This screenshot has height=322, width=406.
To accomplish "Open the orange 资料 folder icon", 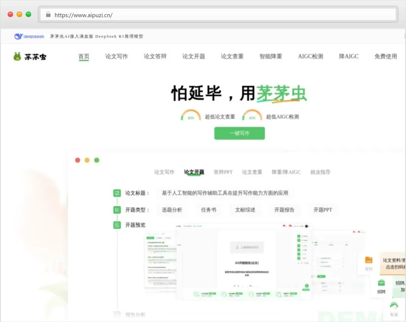I will click(x=369, y=260).
